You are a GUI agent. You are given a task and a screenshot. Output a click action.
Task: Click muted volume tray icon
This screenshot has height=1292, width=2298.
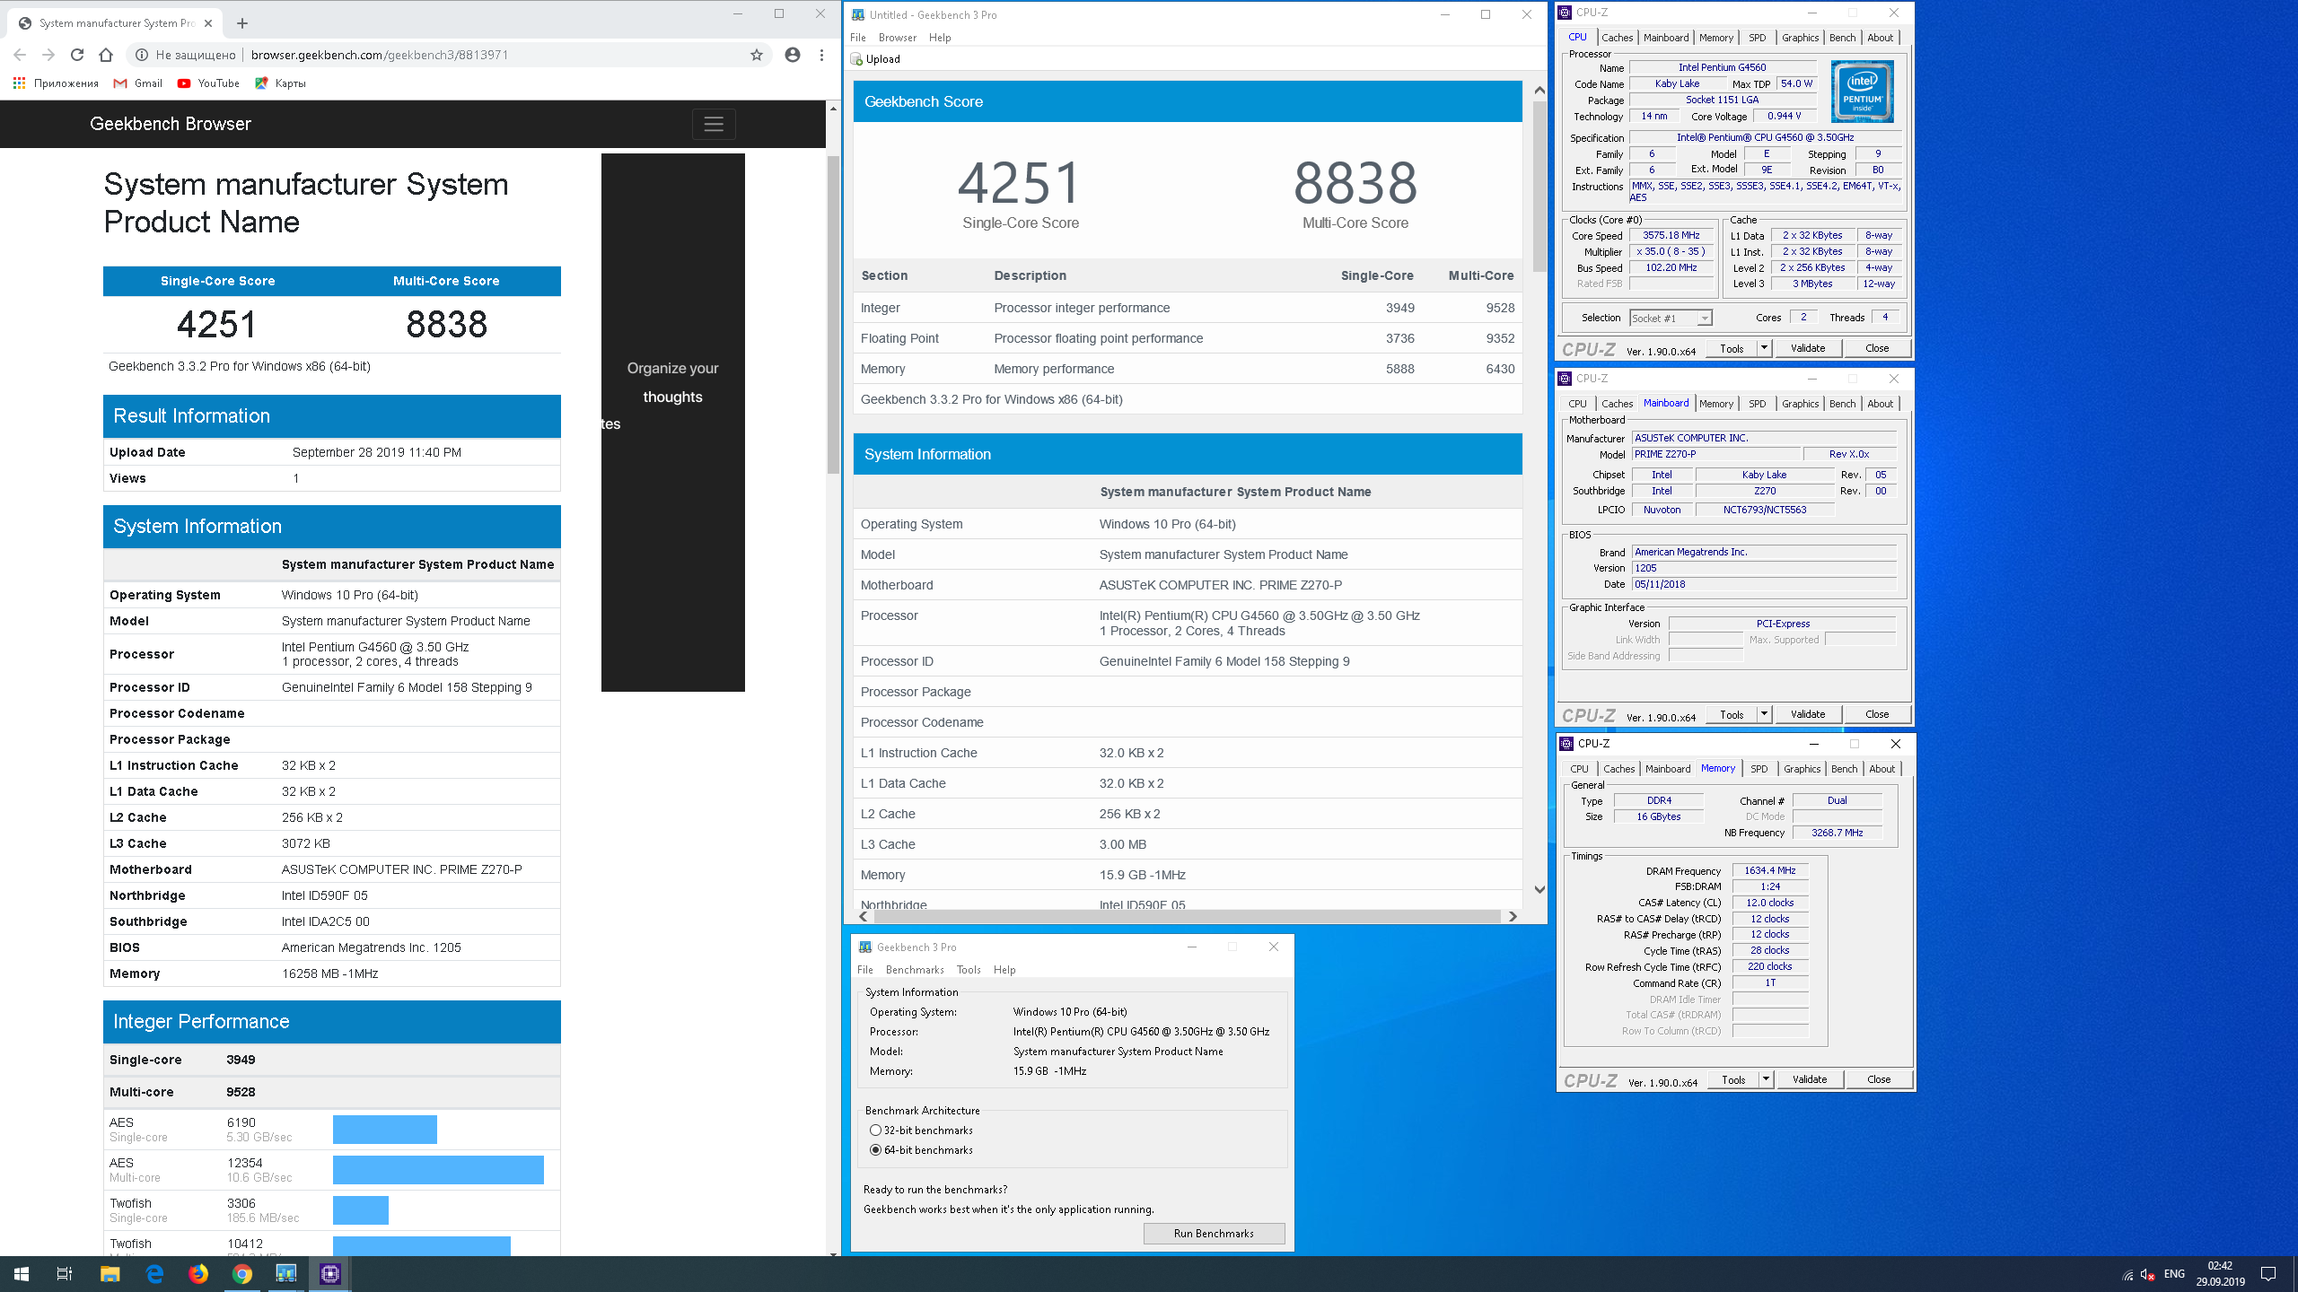pos(2148,1274)
